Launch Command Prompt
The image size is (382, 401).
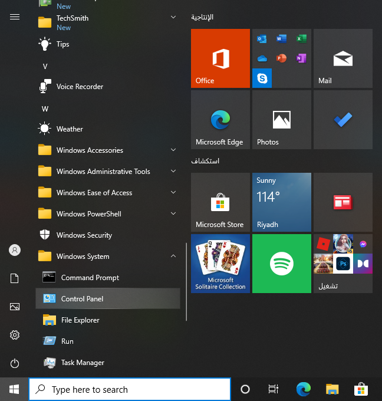tap(108, 278)
